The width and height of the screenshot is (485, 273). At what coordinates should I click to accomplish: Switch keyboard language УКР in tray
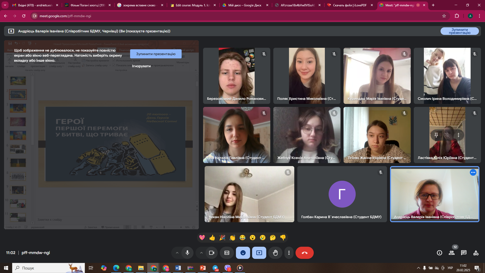pos(450,268)
